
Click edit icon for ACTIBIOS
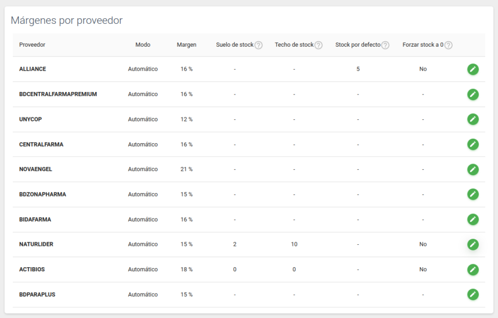[x=473, y=269]
